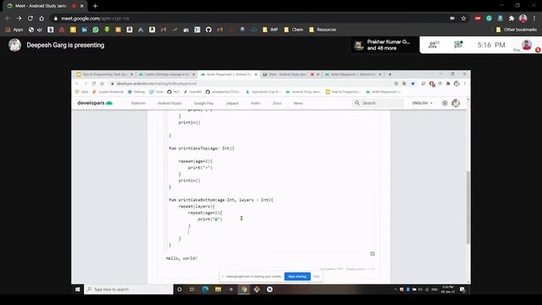Open the Adblock Plus extension
The width and height of the screenshot is (542, 305).
click(478, 19)
